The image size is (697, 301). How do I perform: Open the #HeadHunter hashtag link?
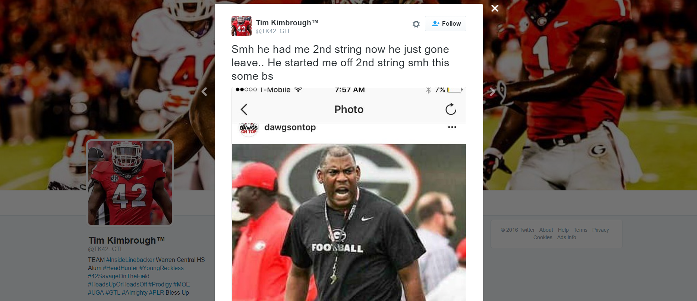click(120, 268)
